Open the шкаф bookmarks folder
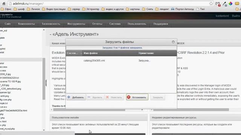The width and height of the screenshot is (241, 135). click(19, 9)
